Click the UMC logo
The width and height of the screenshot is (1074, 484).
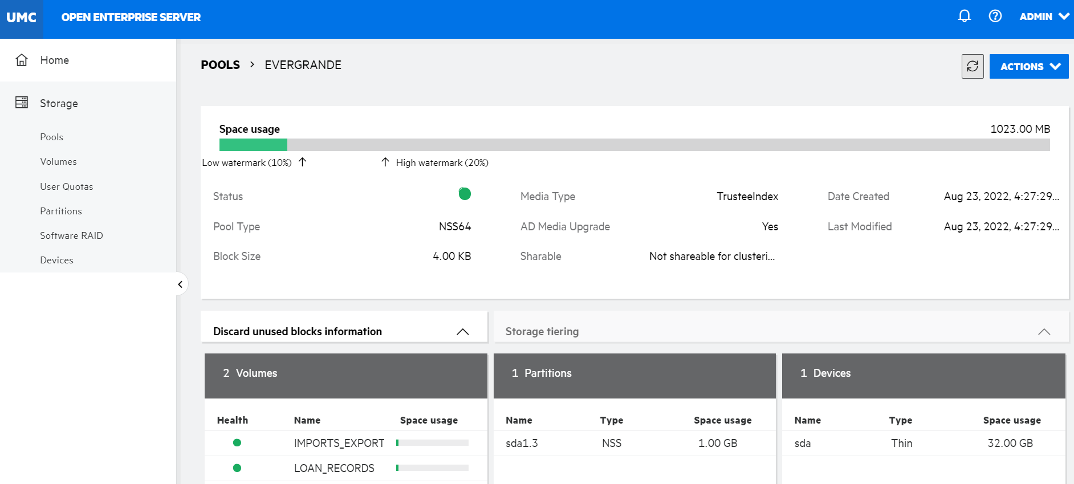(x=22, y=18)
